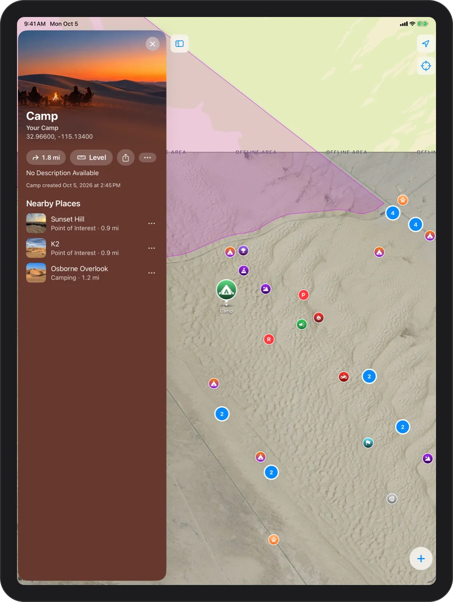This screenshot has height=602, width=453.
Task: Select the dark red campfire marker
Action: coord(319,318)
